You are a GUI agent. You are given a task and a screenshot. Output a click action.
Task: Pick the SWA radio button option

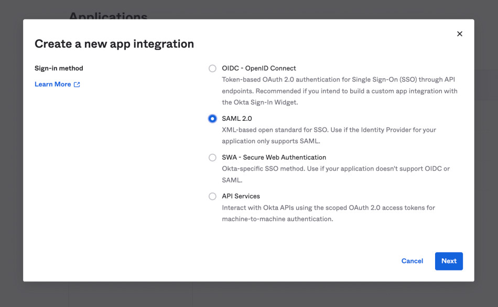(212, 157)
